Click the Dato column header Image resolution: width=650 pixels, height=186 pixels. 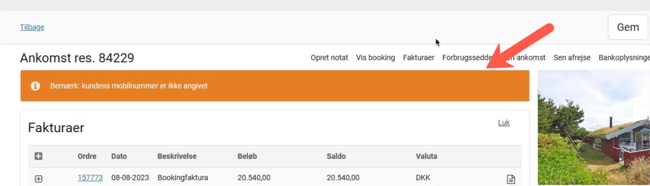pyautogui.click(x=119, y=156)
